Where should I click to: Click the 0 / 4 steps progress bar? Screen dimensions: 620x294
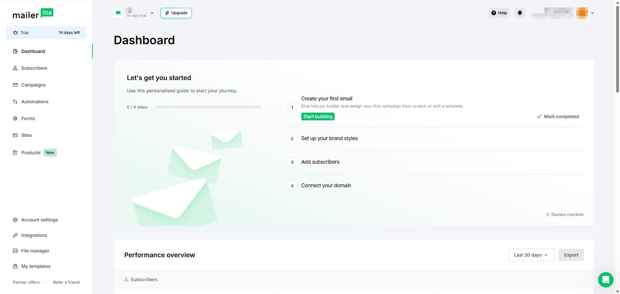(208, 107)
